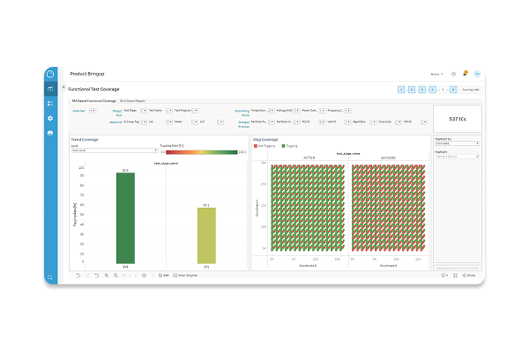Click the red Non Toggling legend swatch

click(256, 146)
